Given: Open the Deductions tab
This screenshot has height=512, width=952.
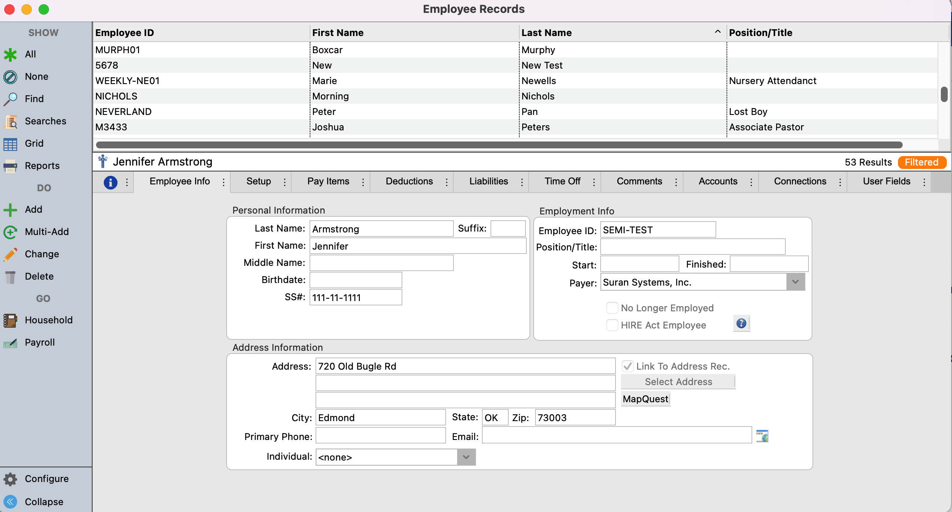Looking at the screenshot, I should pos(409,181).
